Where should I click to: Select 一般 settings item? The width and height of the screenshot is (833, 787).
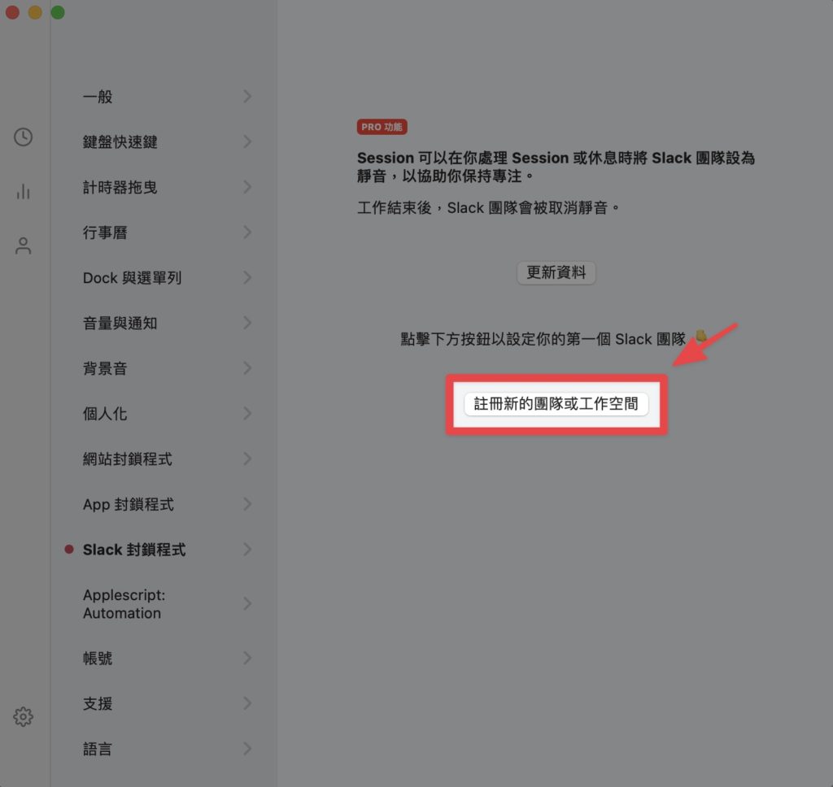tap(167, 97)
